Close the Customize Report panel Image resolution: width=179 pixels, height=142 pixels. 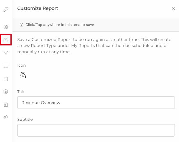point(174,9)
